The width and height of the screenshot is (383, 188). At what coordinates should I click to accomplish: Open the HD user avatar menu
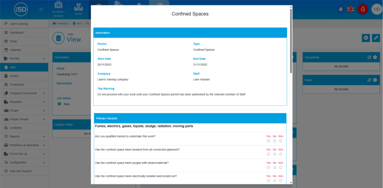[x=376, y=9]
